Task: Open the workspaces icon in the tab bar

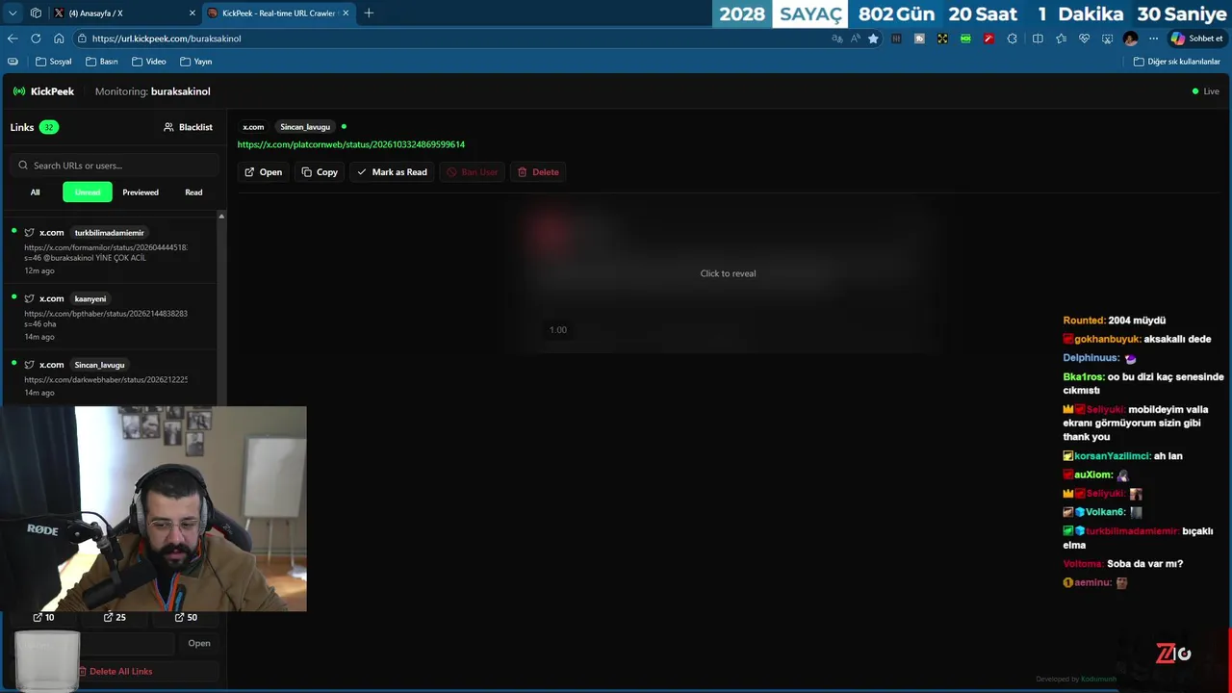Action: tap(36, 13)
